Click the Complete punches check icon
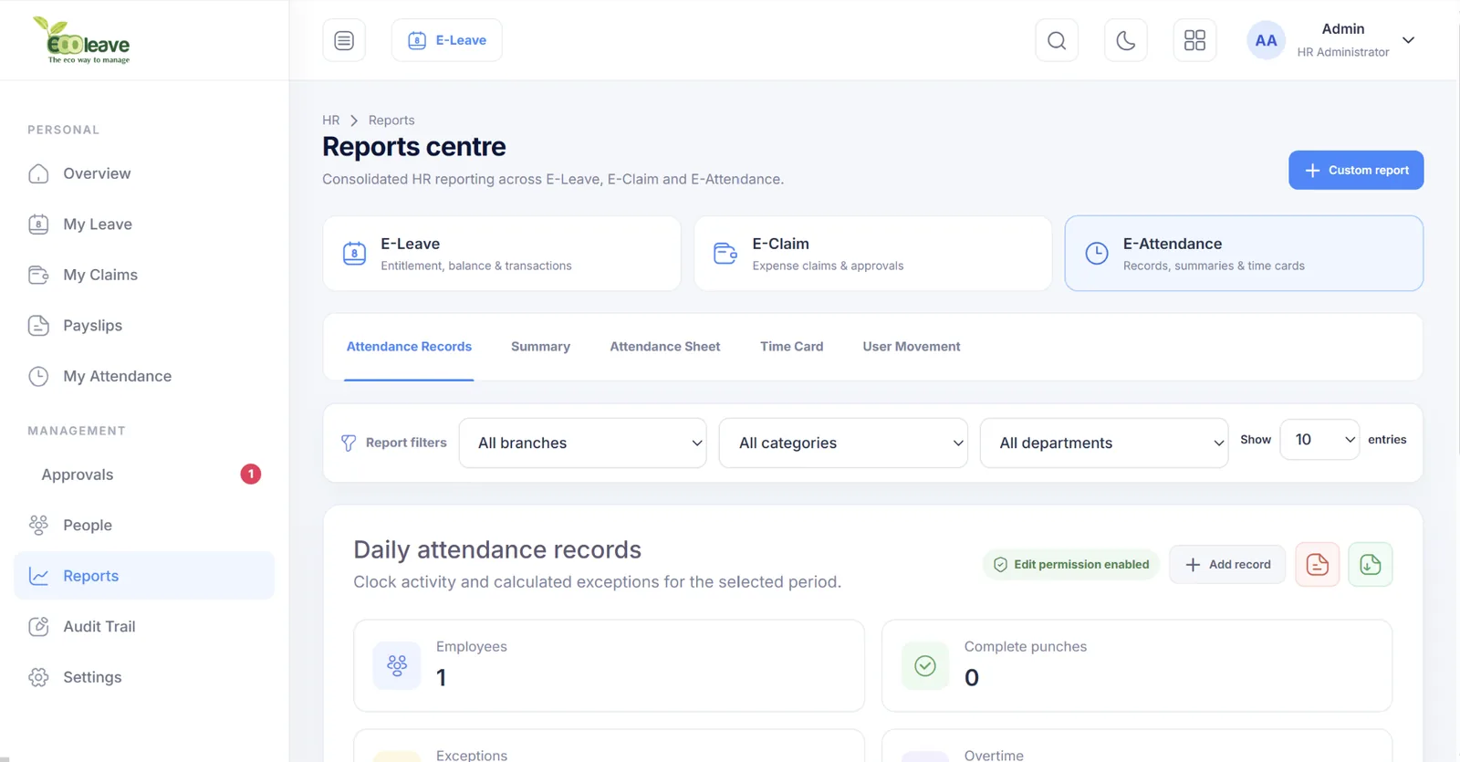Screen dimensions: 1460x762 (x=925, y=666)
